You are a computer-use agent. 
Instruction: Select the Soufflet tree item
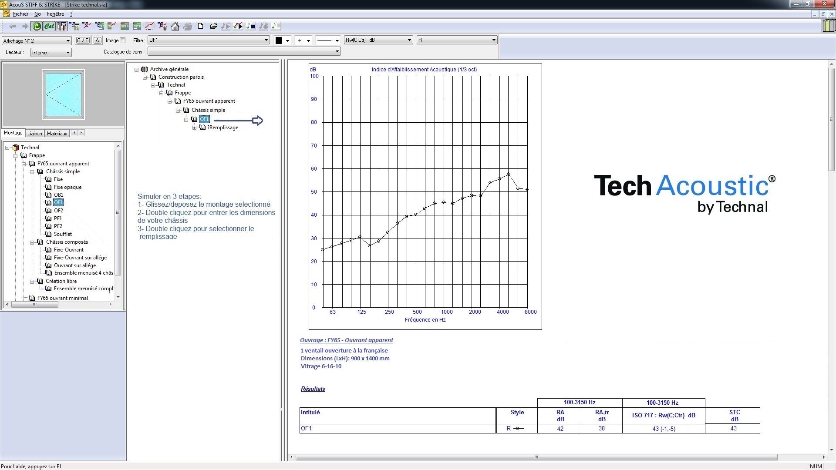(63, 234)
